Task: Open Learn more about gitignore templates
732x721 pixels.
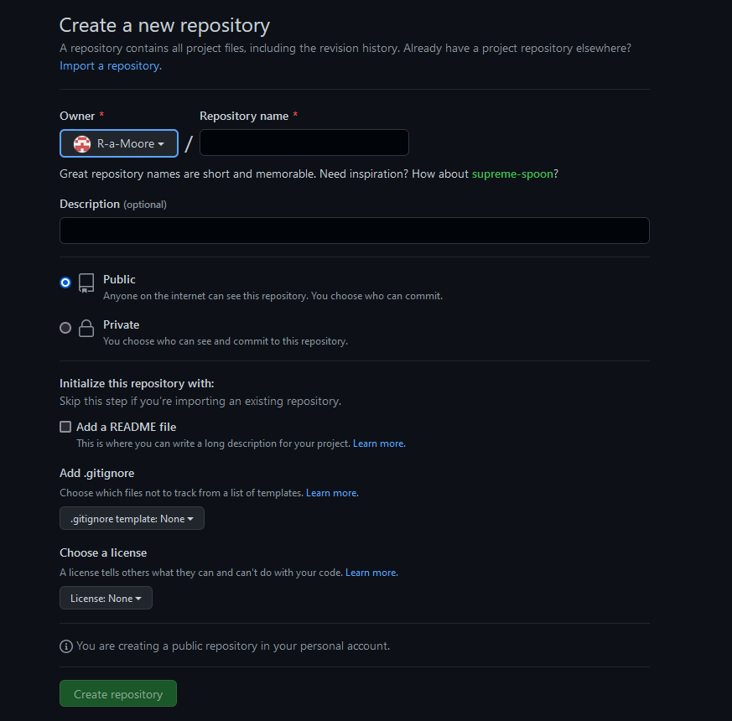Action: 331,492
